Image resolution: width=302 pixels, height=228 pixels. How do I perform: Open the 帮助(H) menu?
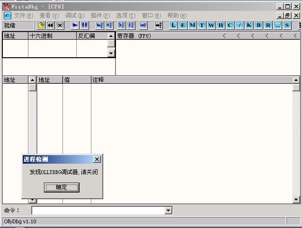177,16
